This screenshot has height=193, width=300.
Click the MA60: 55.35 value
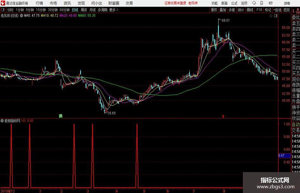coord(87,16)
